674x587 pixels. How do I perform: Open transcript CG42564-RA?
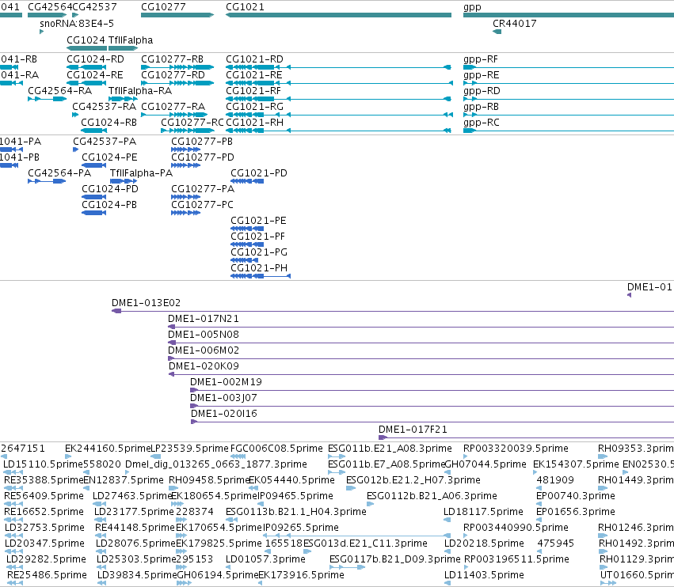tap(59, 91)
